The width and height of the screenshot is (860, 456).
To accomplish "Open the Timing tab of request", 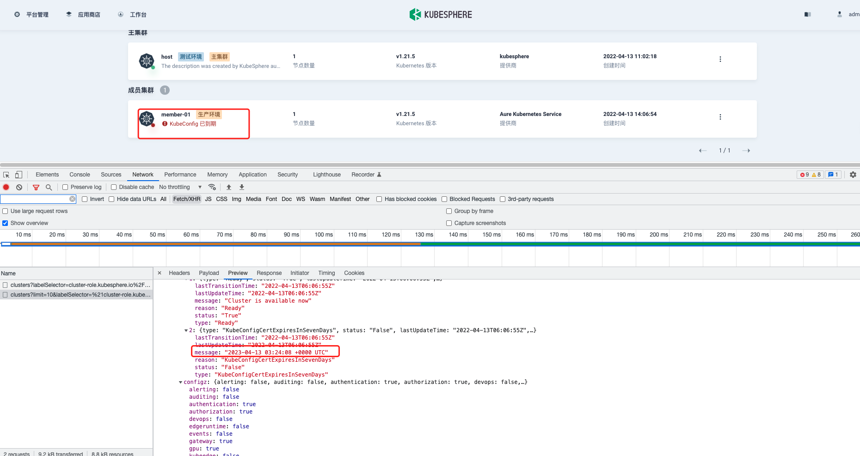I will coord(326,273).
